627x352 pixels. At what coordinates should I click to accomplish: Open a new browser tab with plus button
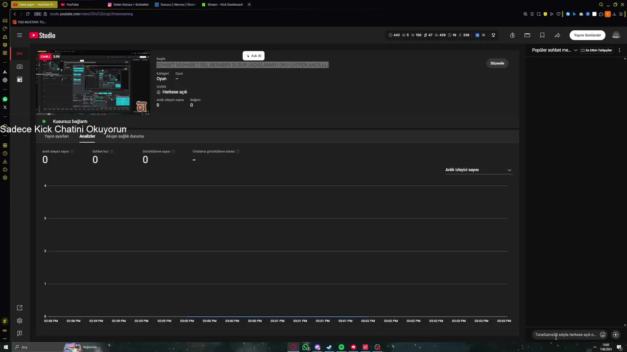tap(249, 4)
